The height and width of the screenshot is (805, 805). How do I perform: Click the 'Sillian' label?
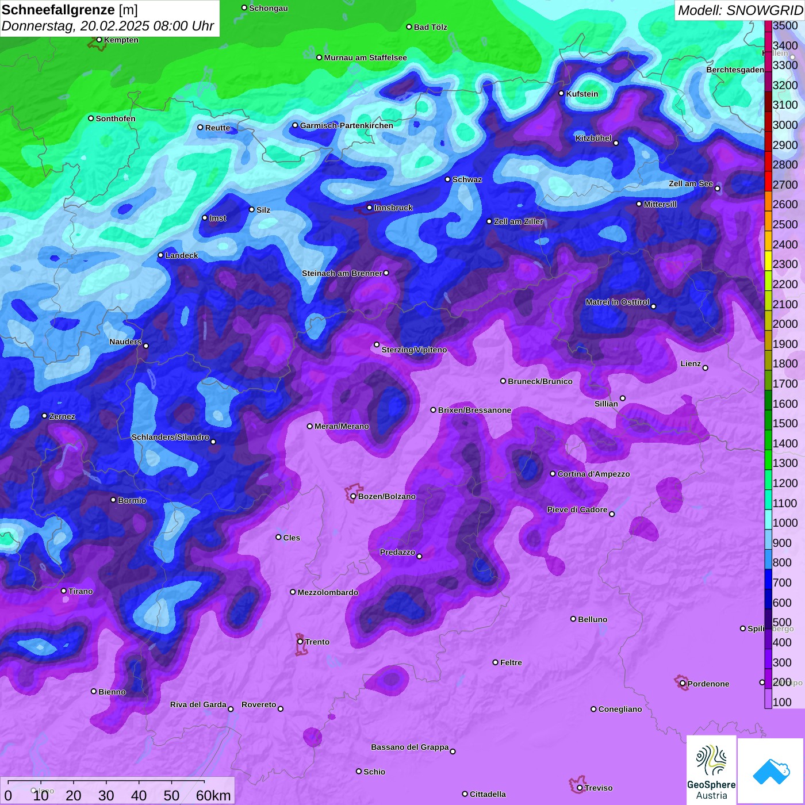[x=606, y=404]
